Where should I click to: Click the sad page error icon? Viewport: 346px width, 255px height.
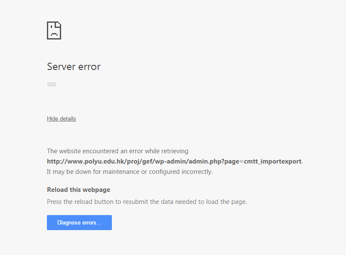coord(54,30)
